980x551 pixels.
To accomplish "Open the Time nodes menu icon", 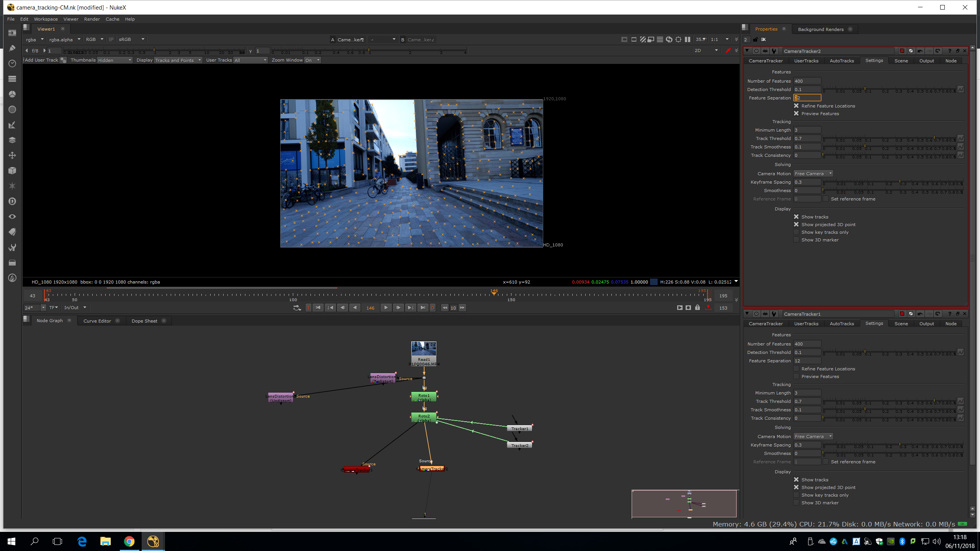I will tap(12, 64).
